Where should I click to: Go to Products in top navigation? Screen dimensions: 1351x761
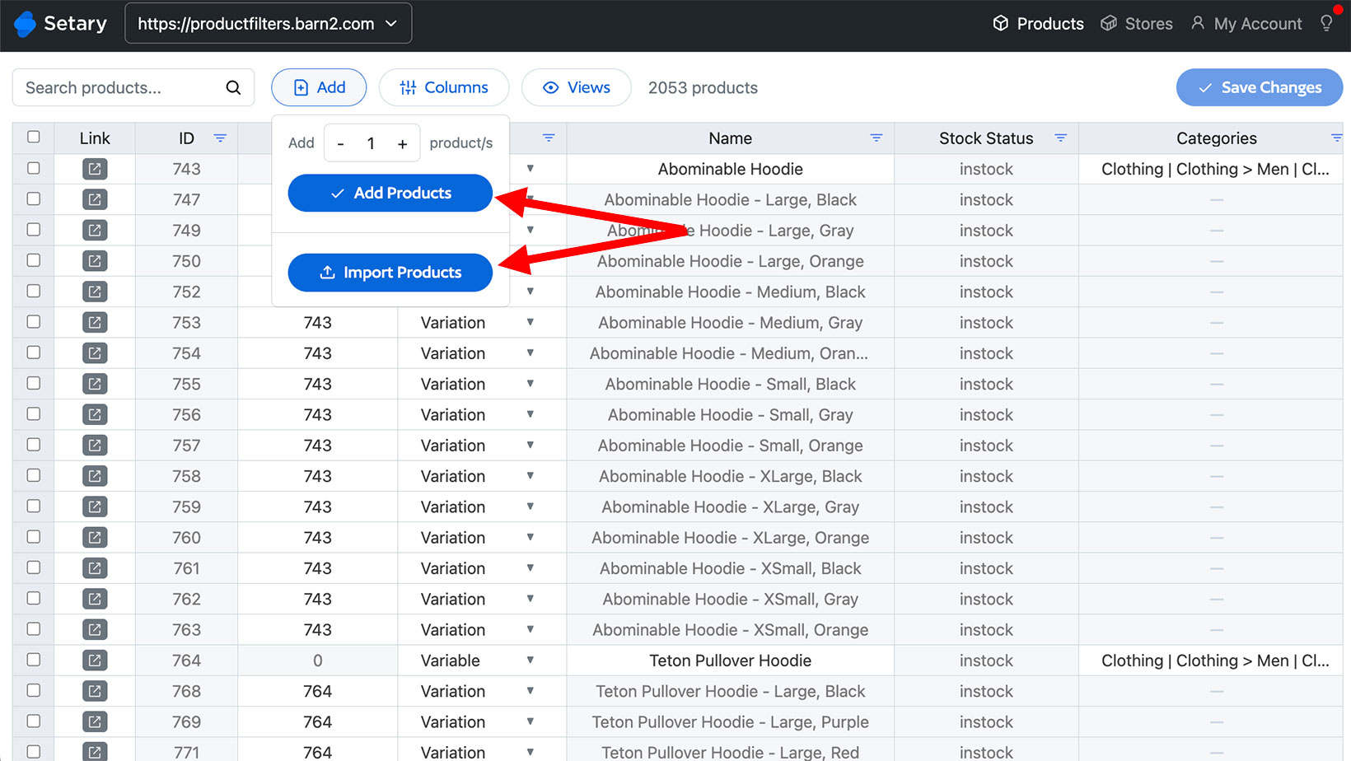coord(1038,23)
